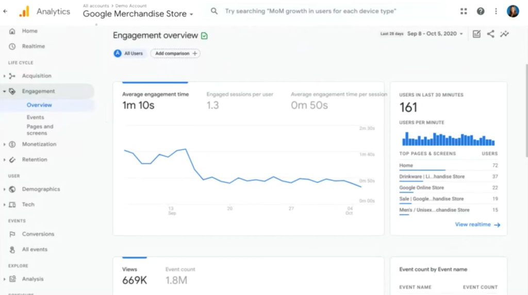The image size is (528, 295).
Task: Open the Men's / Unisex...chandise Store row
Action: [434, 210]
